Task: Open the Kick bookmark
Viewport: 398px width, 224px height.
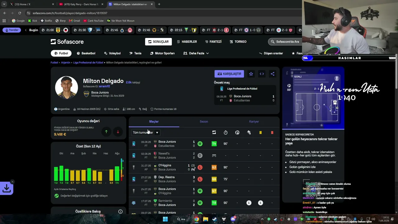Action: [33, 21]
